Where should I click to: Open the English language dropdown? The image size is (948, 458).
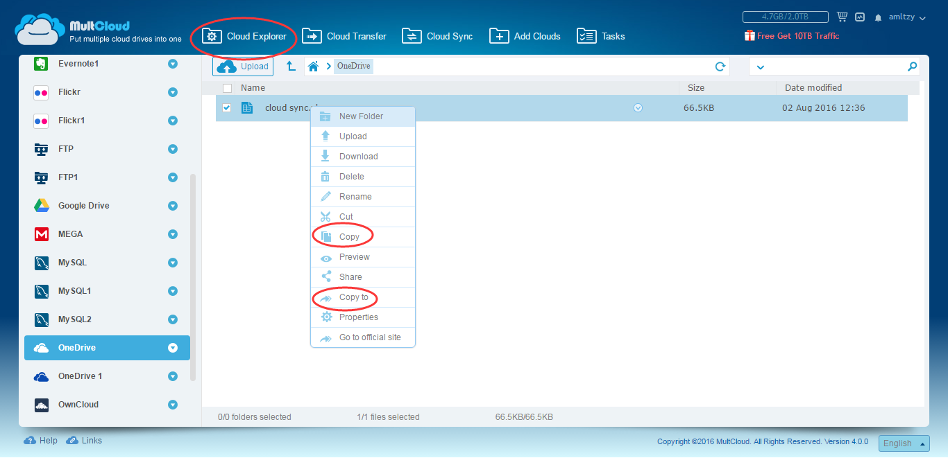(904, 443)
